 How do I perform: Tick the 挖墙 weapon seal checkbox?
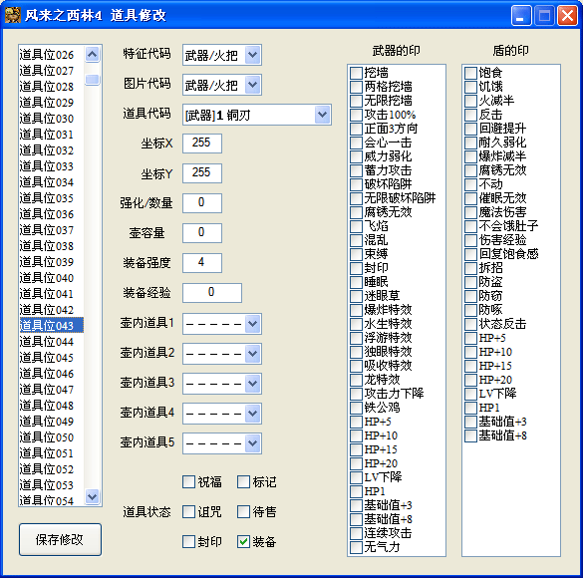click(x=356, y=73)
